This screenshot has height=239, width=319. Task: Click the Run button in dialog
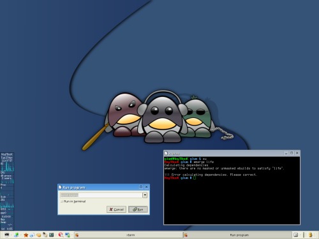(x=138, y=209)
